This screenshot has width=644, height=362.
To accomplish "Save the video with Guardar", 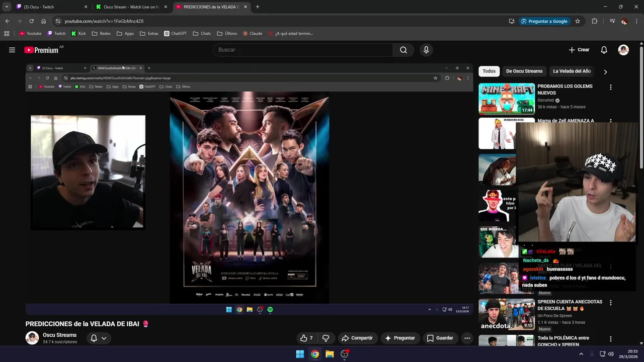I will 440,338.
